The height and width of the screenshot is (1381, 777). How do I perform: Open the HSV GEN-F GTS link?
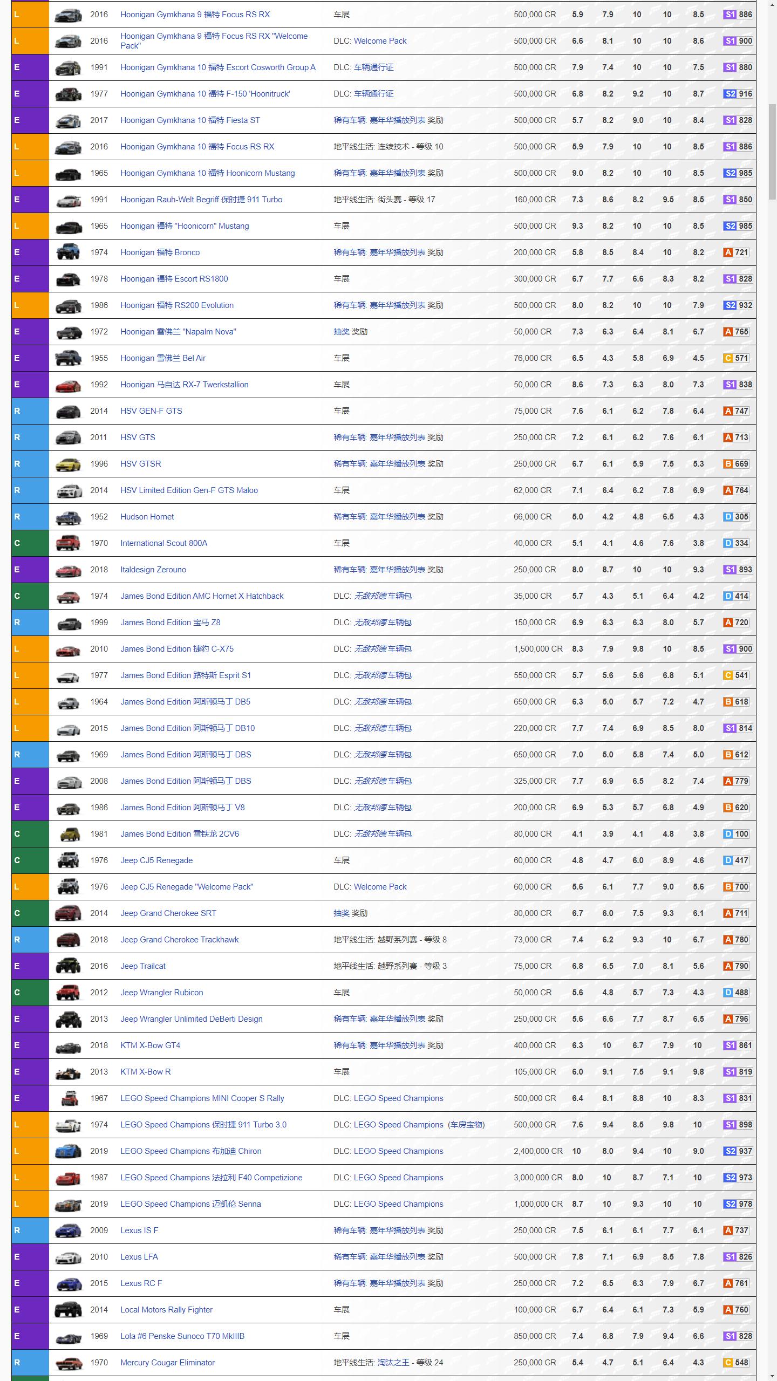pos(151,411)
